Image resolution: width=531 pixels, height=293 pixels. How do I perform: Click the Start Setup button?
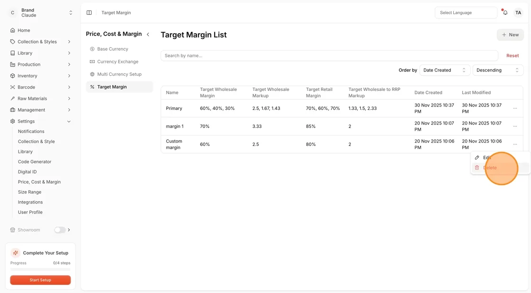coord(40,280)
